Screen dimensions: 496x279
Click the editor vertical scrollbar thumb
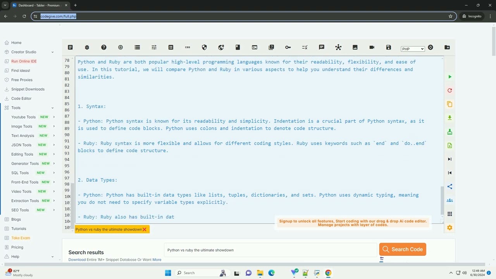(442, 200)
